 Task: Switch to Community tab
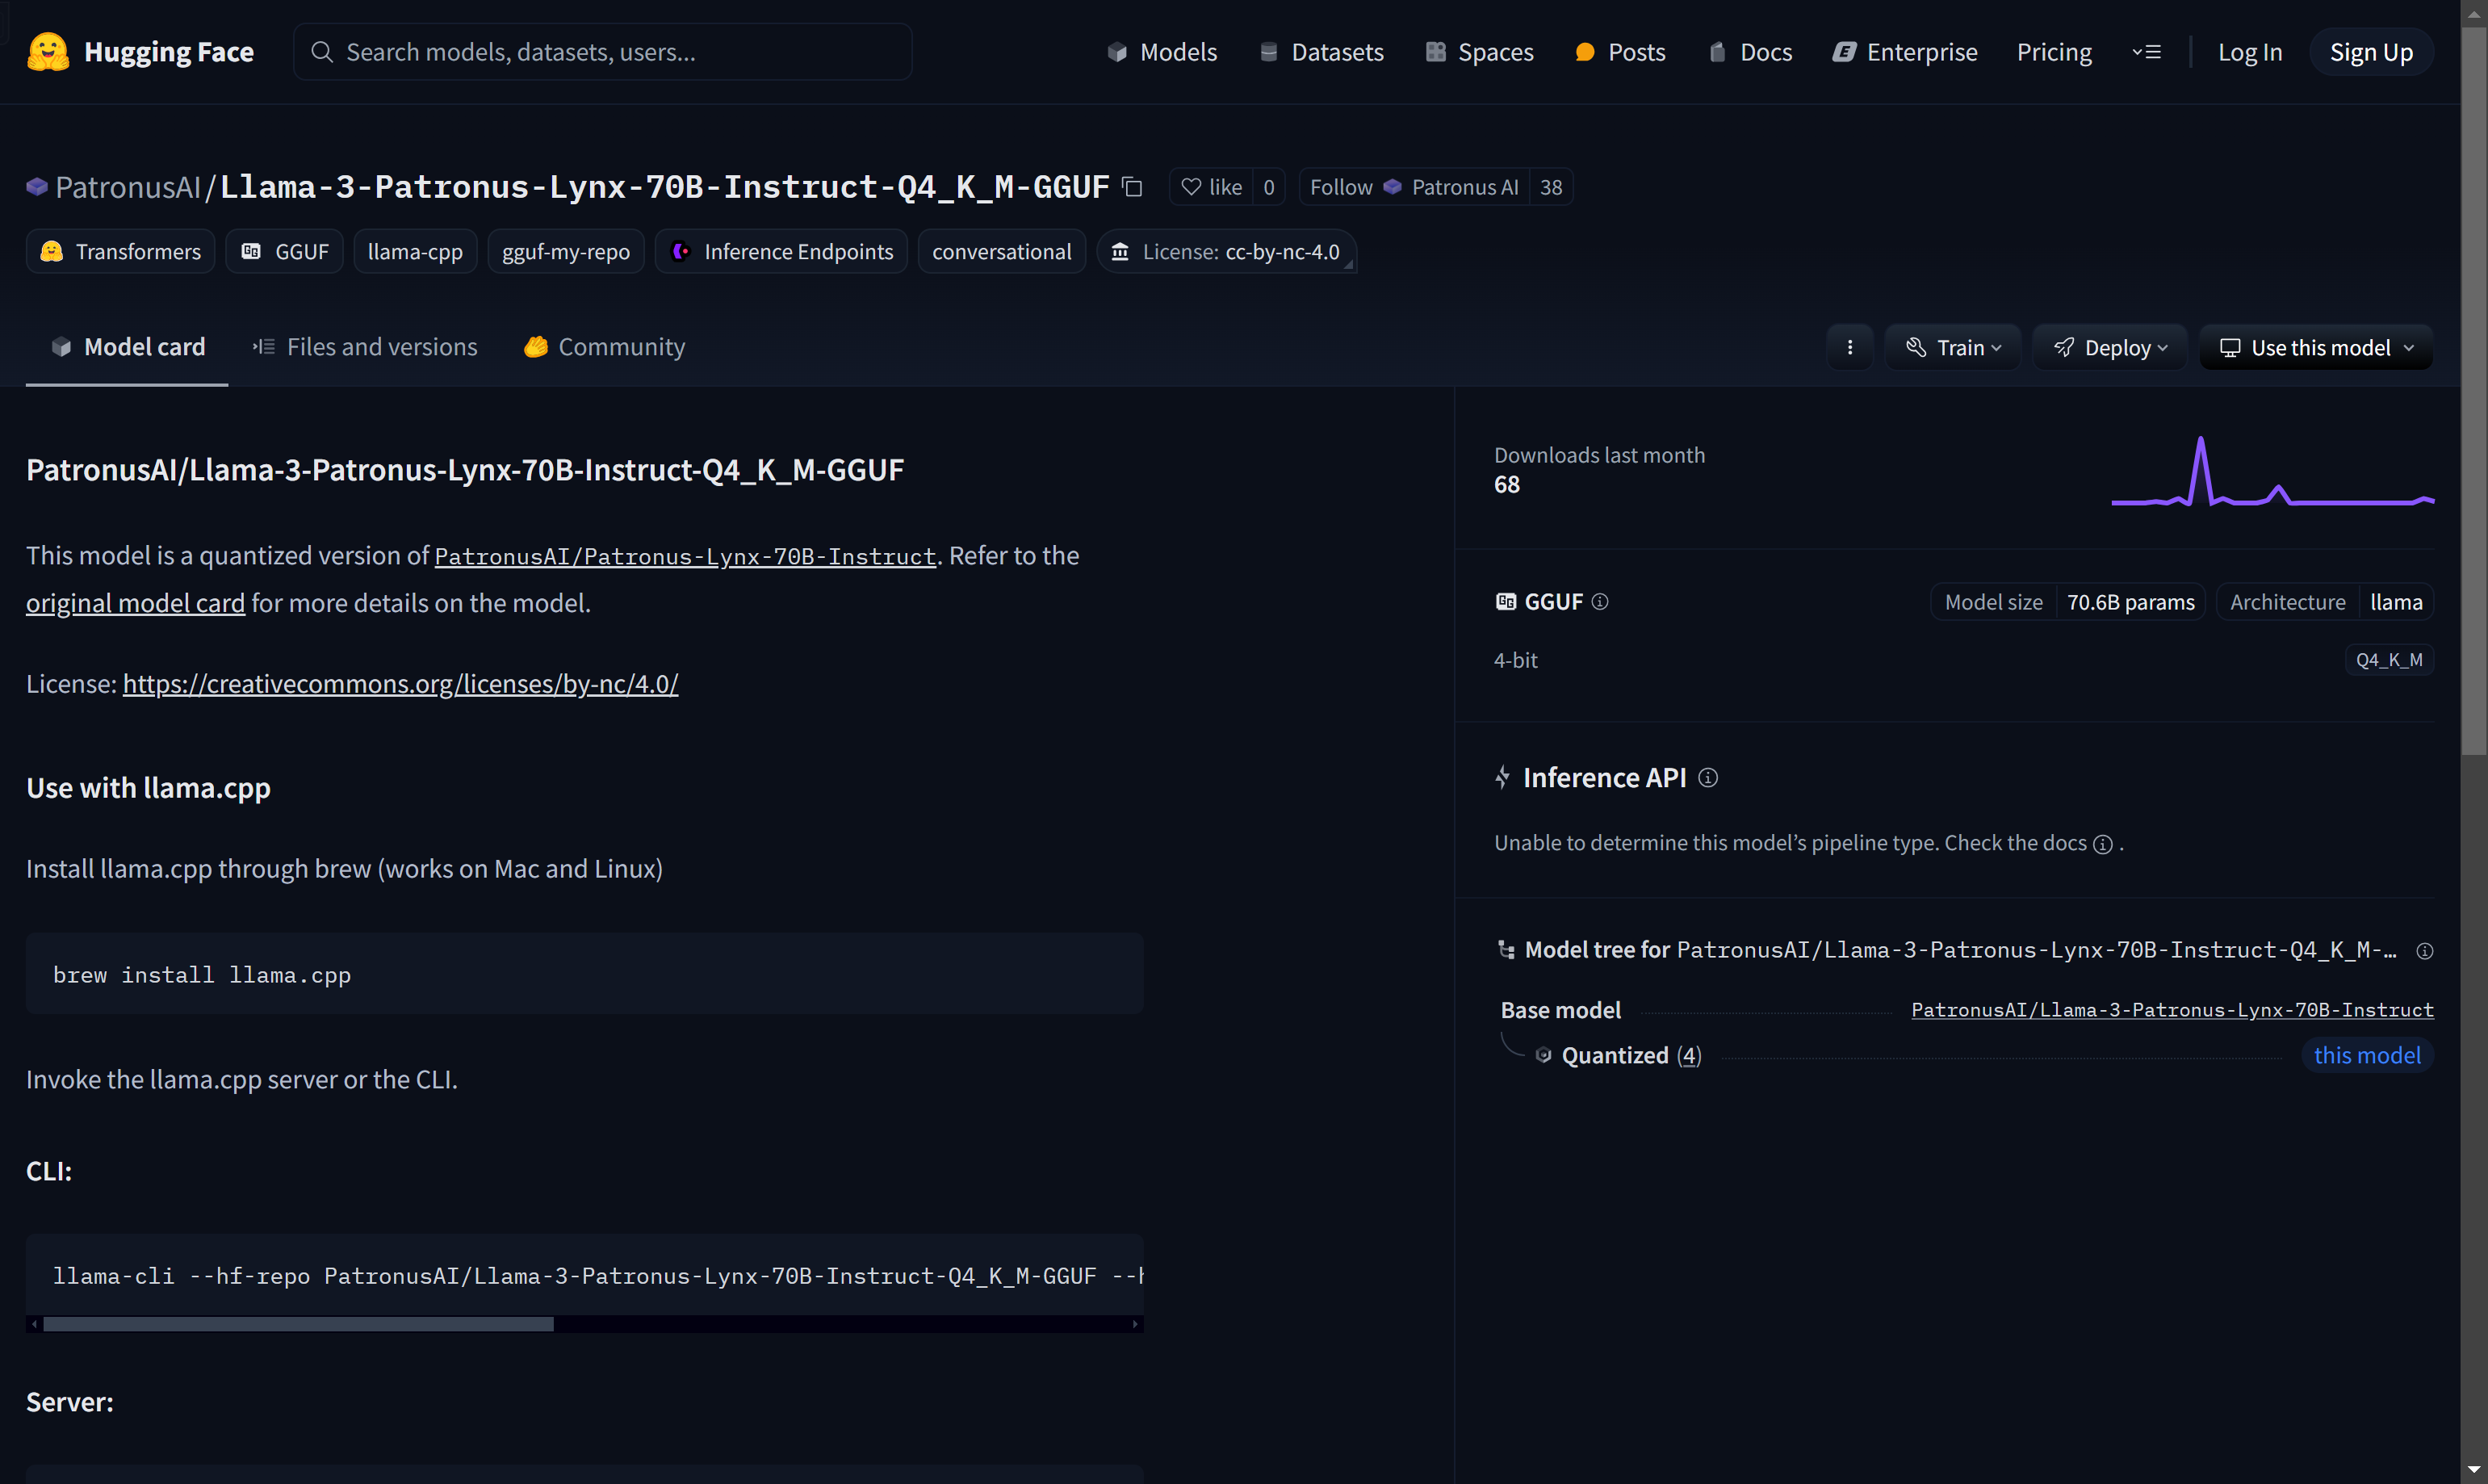[605, 347]
